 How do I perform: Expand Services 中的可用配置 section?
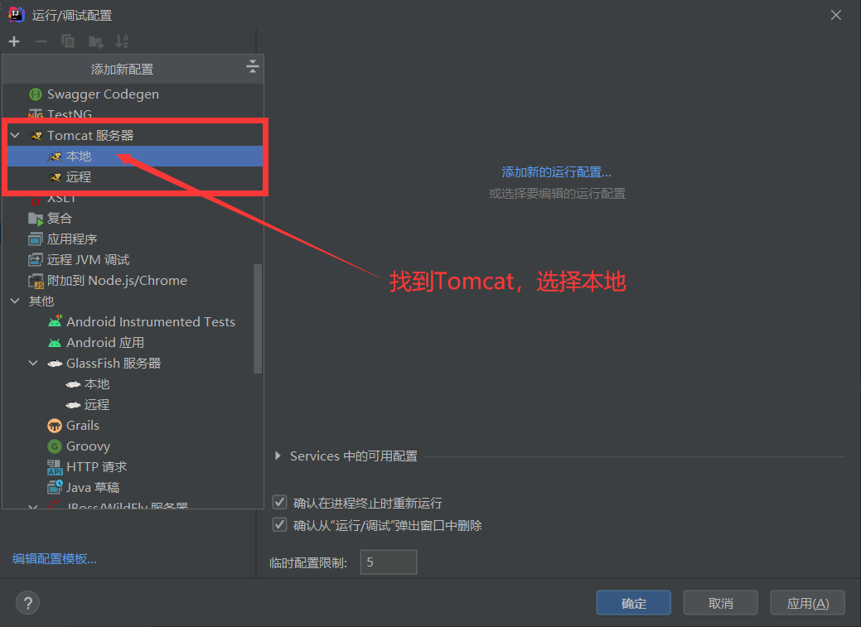pos(278,456)
